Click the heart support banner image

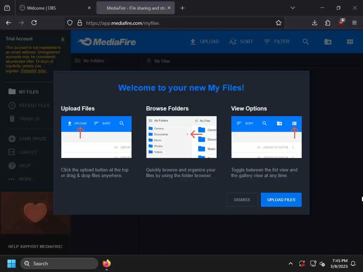[x=35, y=213]
